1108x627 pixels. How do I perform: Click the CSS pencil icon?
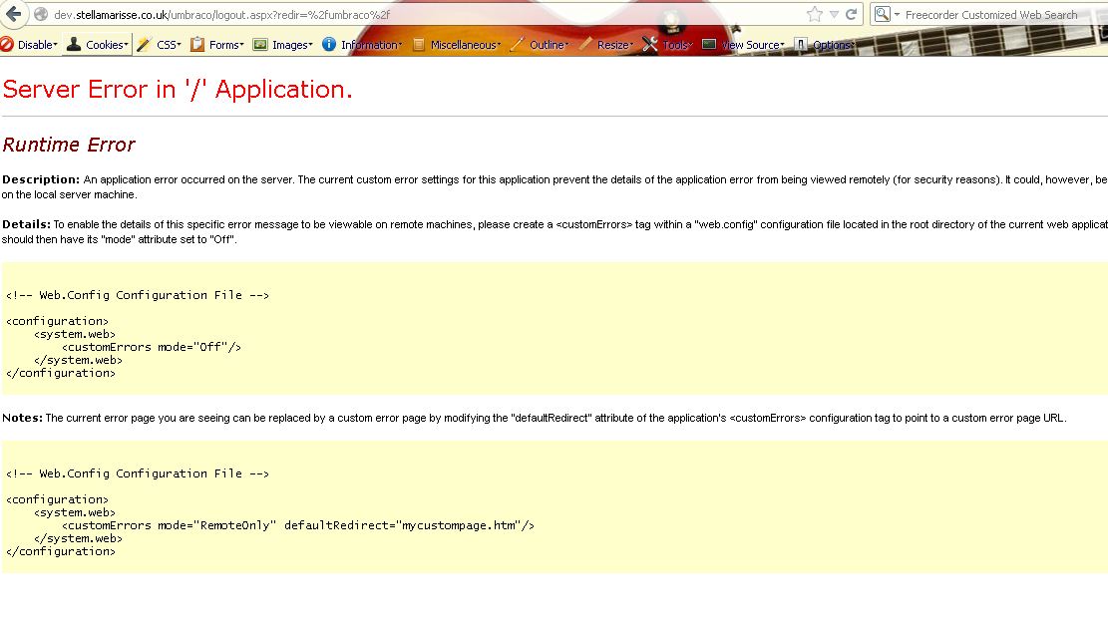(144, 45)
